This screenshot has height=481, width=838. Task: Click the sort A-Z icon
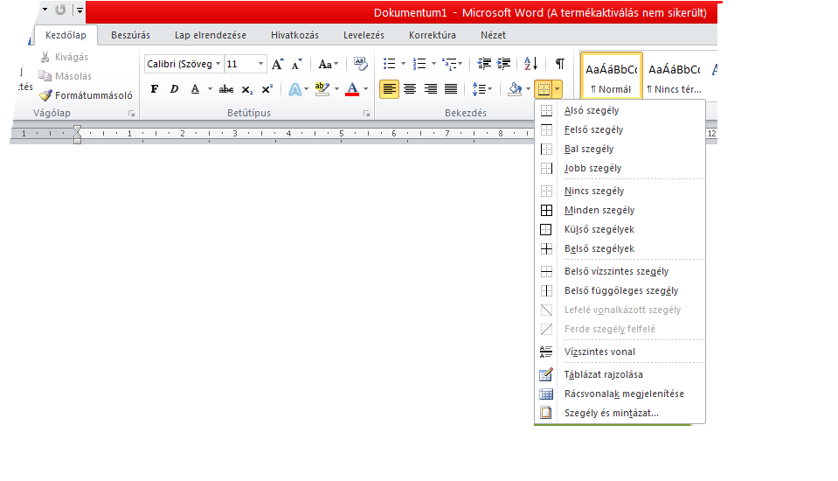531,64
